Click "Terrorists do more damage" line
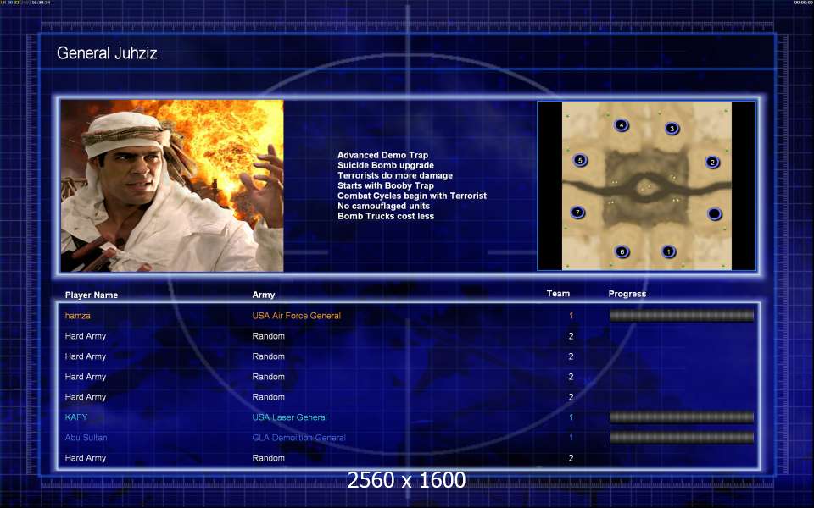 [395, 175]
